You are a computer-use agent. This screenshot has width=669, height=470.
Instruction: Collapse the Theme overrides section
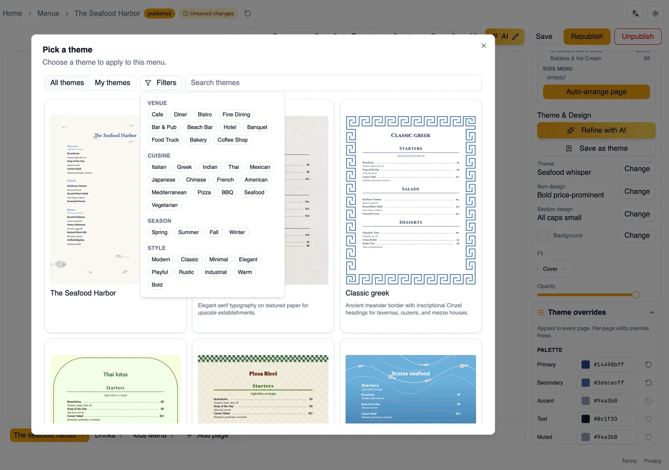tap(652, 312)
